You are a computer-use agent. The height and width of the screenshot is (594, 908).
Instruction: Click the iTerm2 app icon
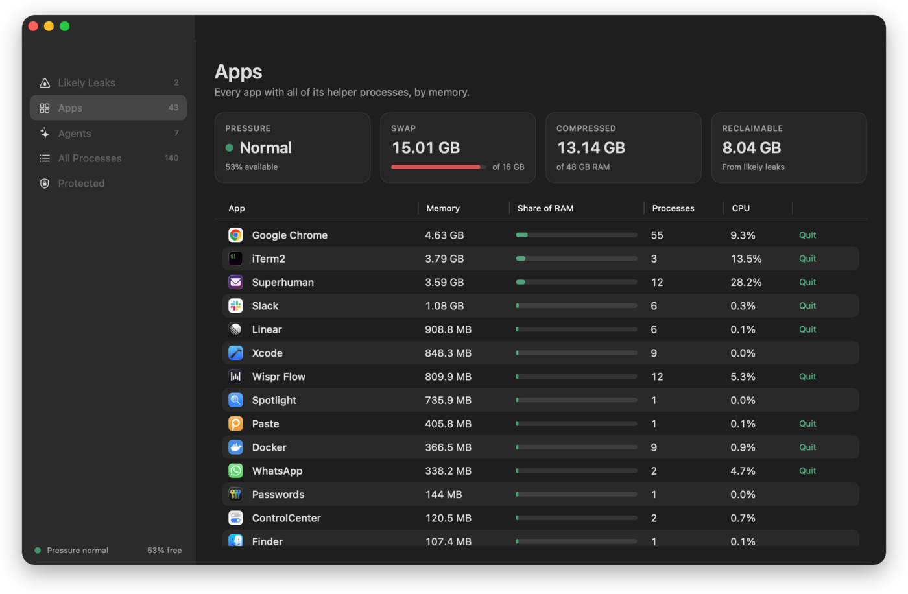(x=235, y=259)
